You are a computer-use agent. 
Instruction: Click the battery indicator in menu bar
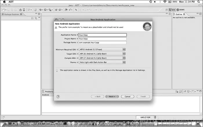point(173,2)
